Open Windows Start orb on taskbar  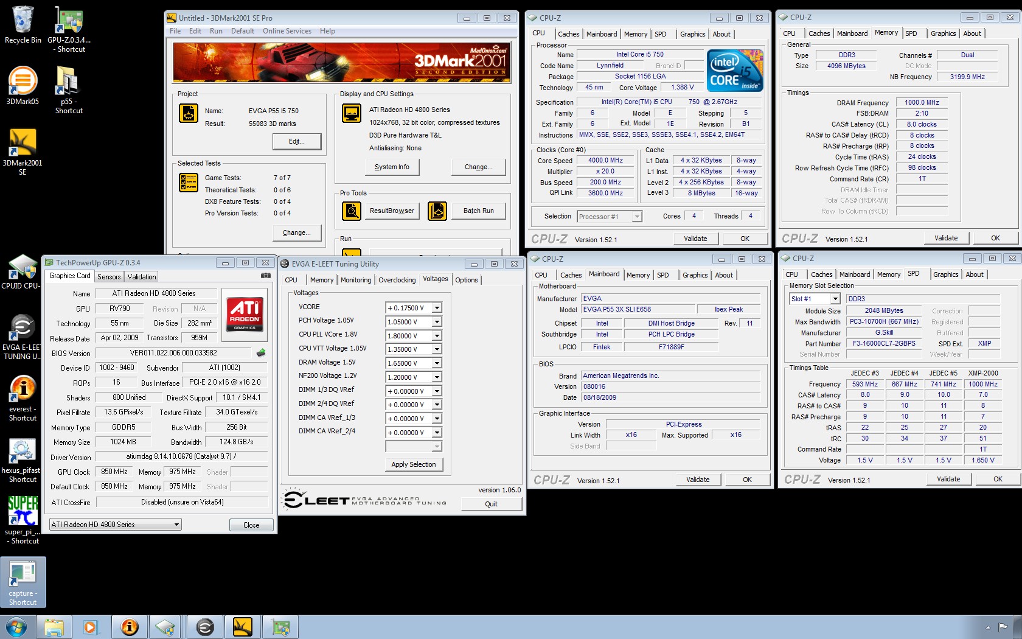click(x=16, y=627)
